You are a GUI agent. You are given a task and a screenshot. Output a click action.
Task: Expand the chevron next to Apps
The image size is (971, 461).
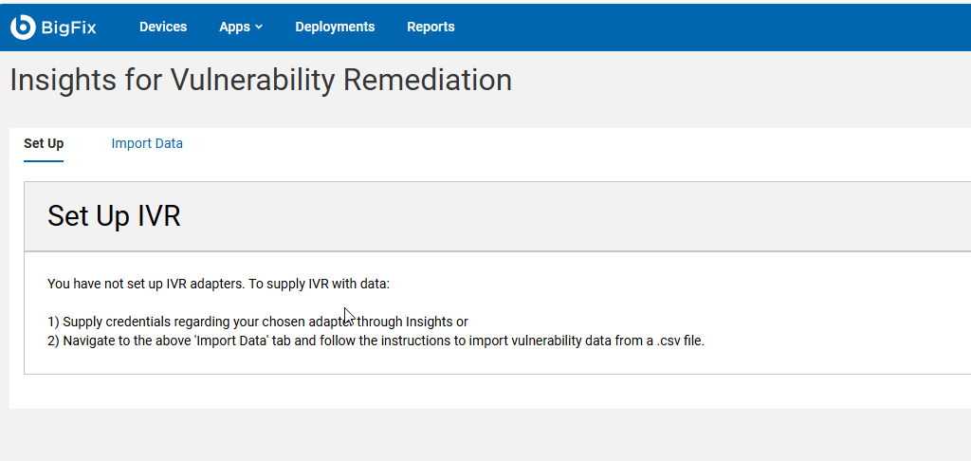click(x=259, y=27)
